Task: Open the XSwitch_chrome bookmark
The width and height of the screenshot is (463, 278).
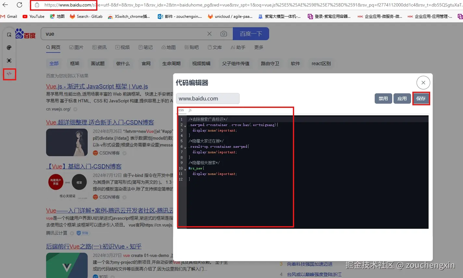Action: [x=129, y=16]
